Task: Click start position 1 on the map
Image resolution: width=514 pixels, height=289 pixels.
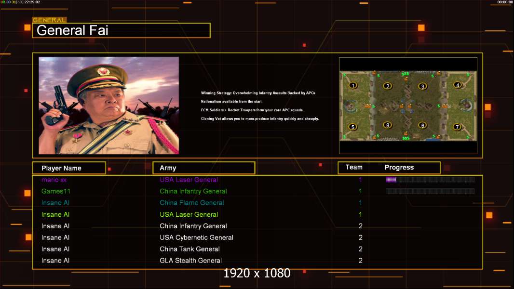Action: [353, 85]
